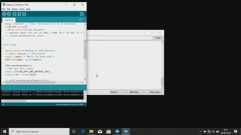The width and height of the screenshot is (241, 135).
Task: Switch to the first Arduino taskbar window
Action: coord(117,132)
